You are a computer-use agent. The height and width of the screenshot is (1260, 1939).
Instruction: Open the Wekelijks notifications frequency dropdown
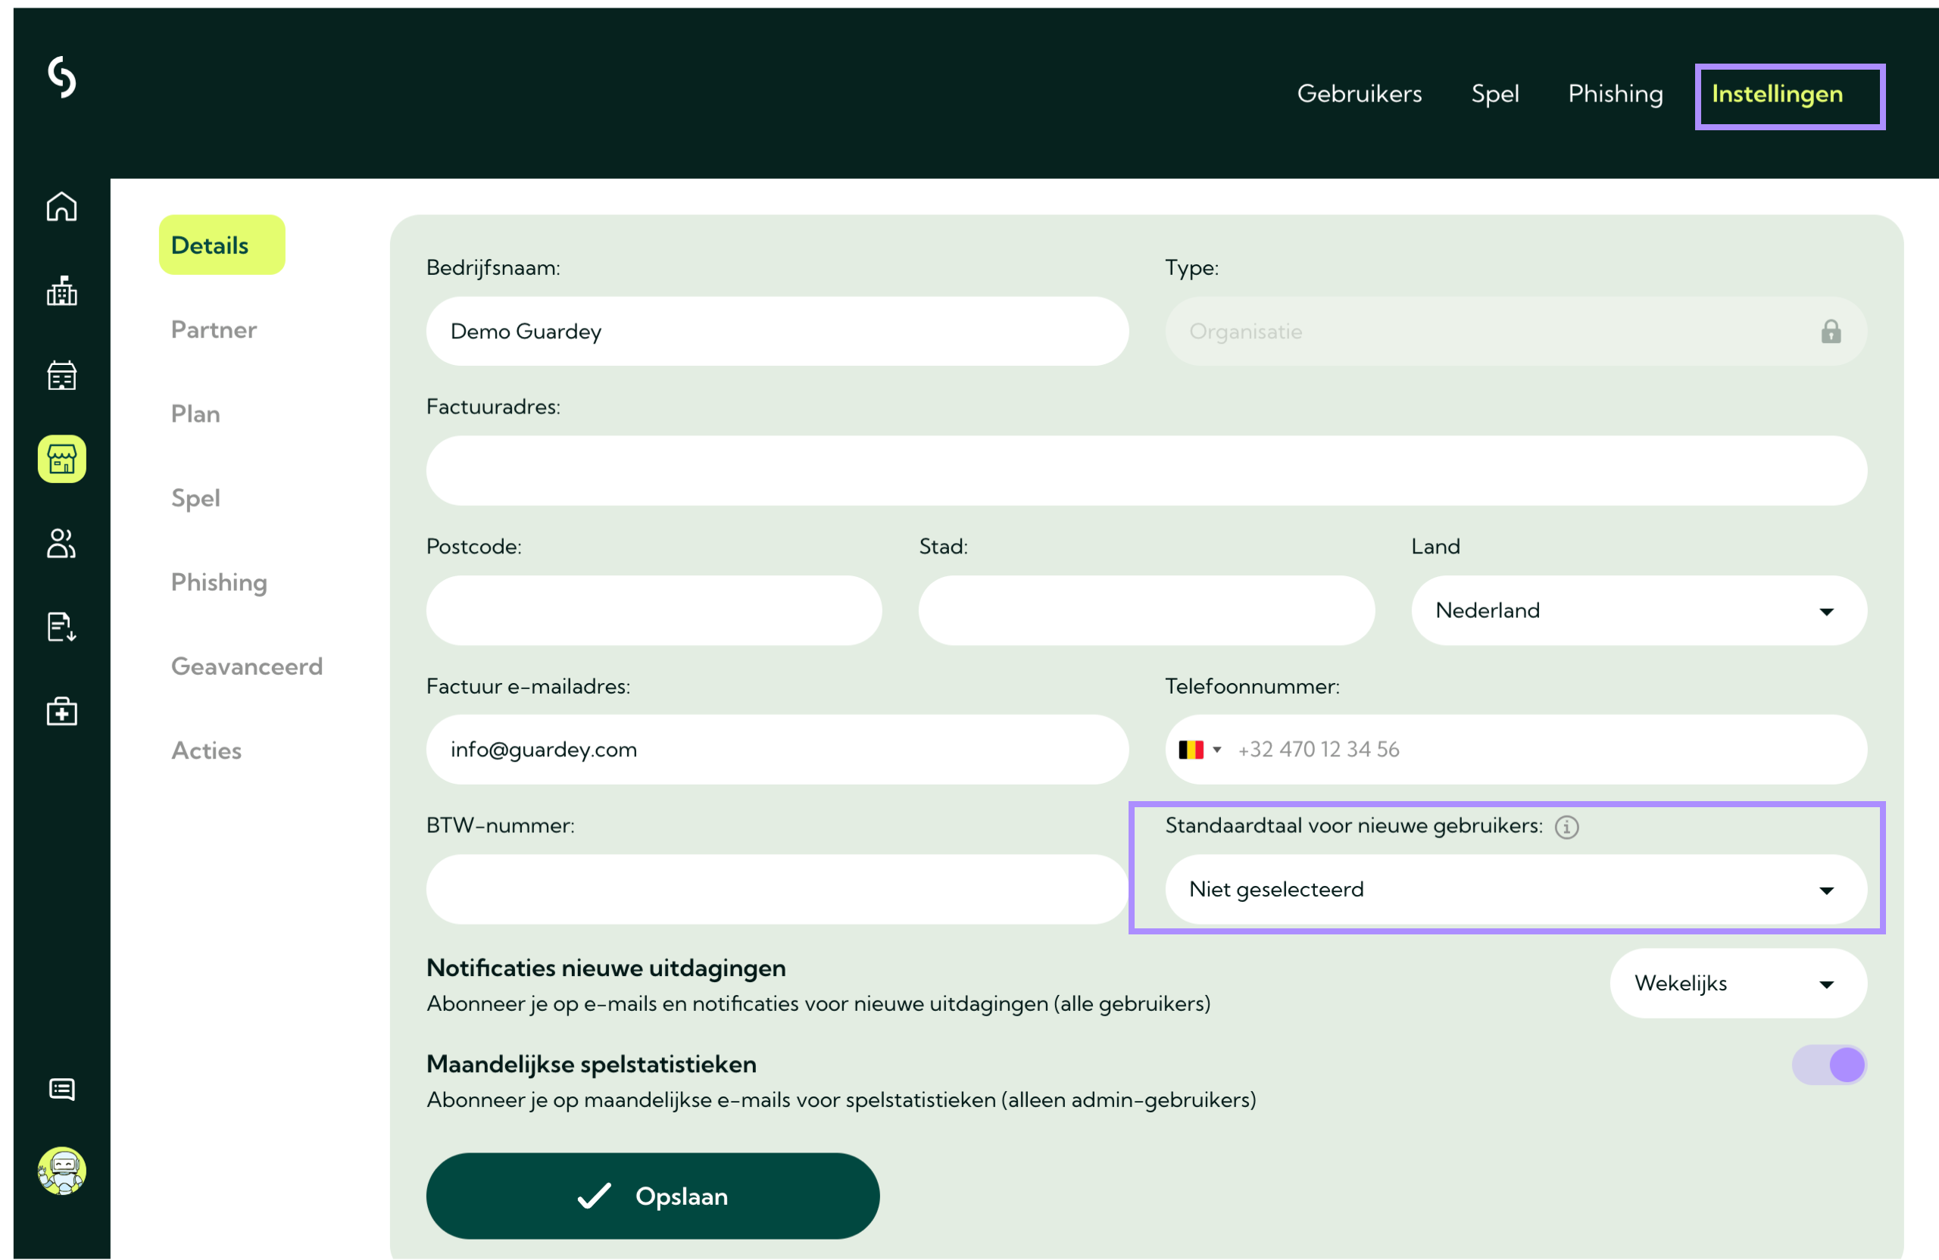click(1738, 983)
